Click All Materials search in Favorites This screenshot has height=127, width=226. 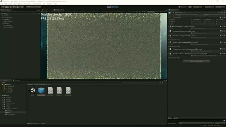point(10,86)
